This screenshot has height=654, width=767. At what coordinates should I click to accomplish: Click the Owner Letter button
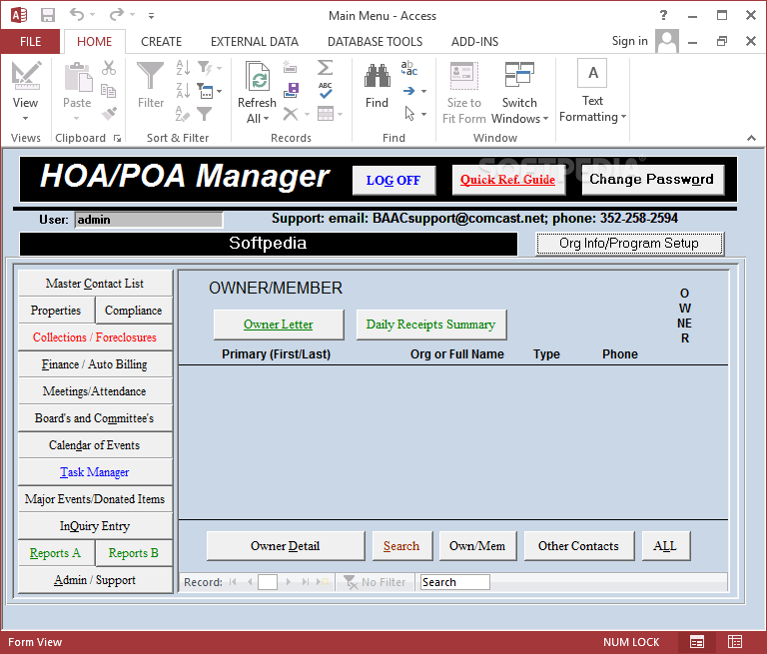click(279, 325)
